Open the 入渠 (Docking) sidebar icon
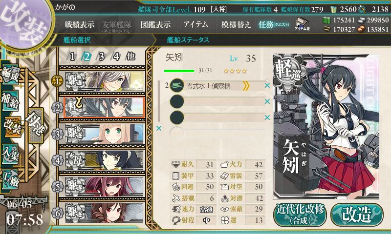 [x=10, y=154]
